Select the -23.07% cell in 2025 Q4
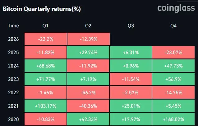The height and width of the screenshot is (126, 198). (x=173, y=52)
